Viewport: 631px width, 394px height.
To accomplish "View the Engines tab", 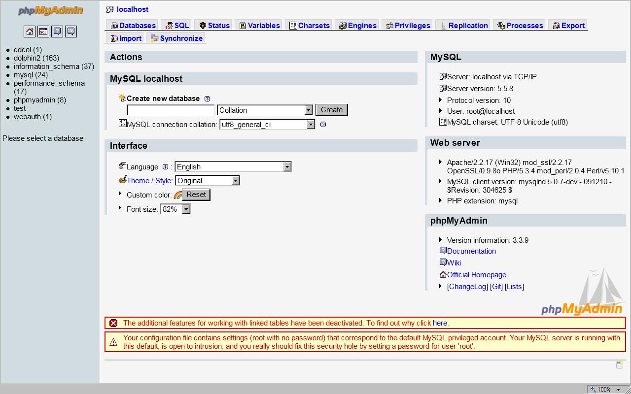I will tap(357, 26).
